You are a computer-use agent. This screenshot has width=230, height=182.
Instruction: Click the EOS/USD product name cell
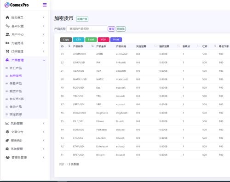point(78,88)
